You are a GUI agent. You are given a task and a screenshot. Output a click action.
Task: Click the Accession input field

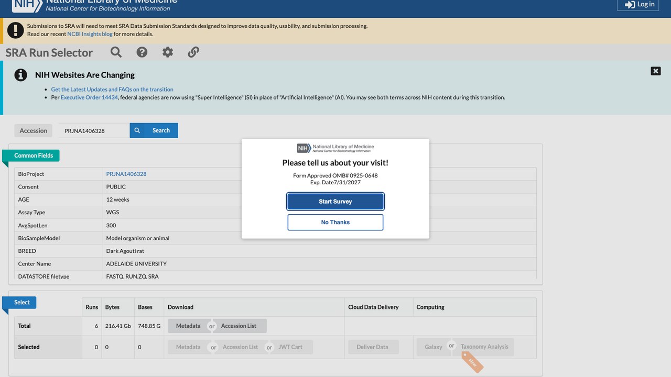coord(94,130)
